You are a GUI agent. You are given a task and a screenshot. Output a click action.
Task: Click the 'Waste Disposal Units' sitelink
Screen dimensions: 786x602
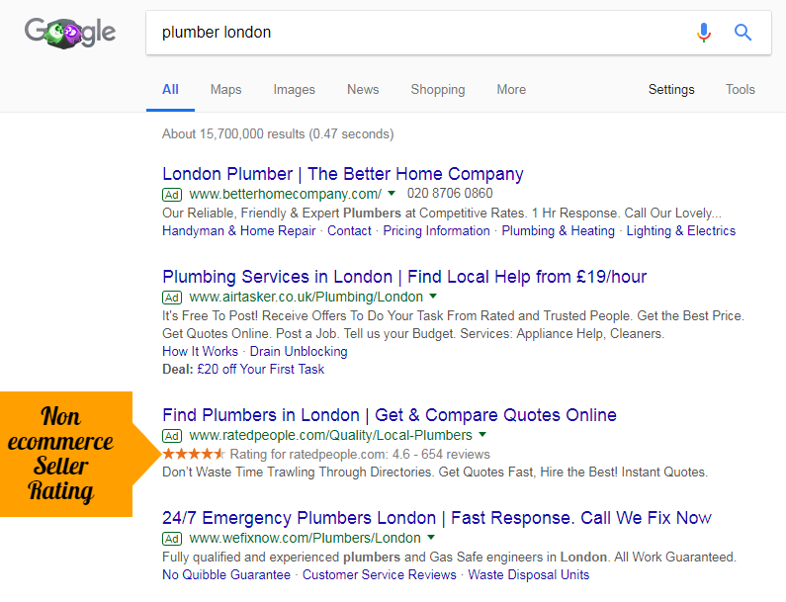[x=529, y=575]
